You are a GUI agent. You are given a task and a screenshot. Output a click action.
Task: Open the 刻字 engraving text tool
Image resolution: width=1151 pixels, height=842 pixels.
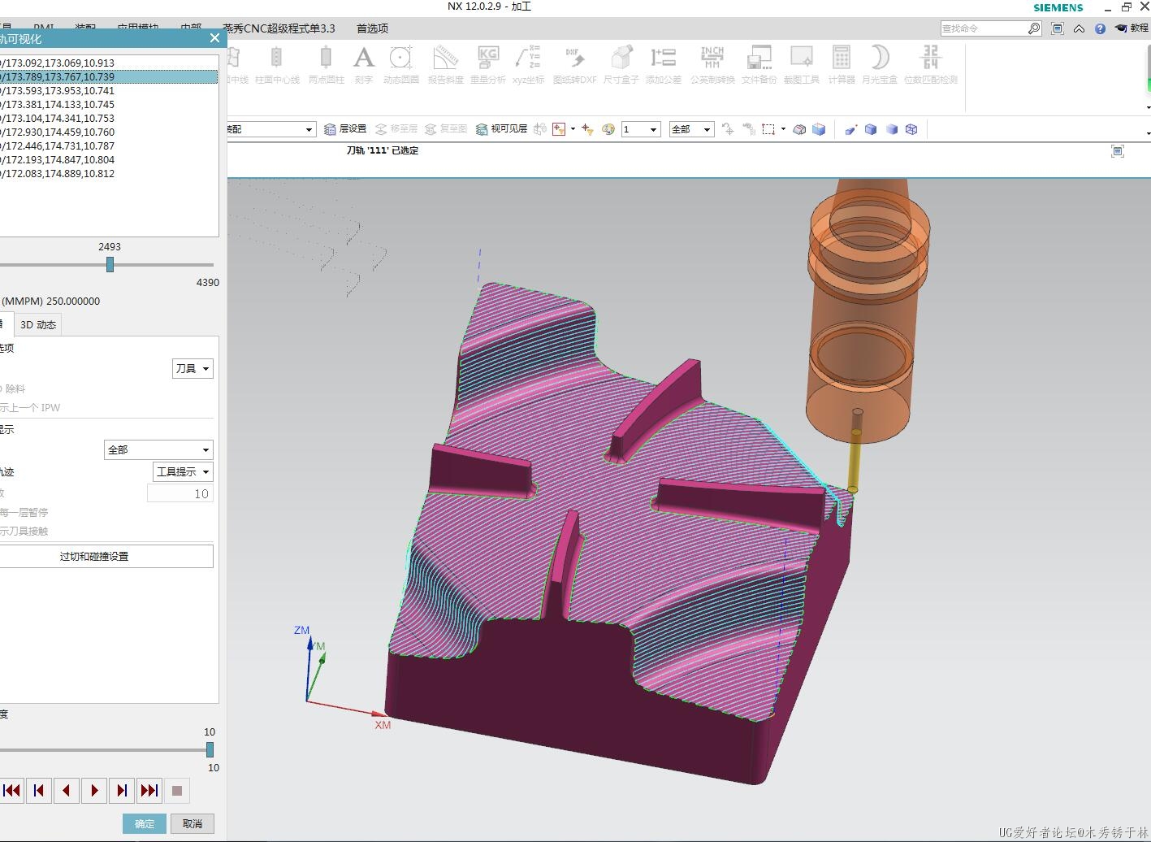point(363,64)
